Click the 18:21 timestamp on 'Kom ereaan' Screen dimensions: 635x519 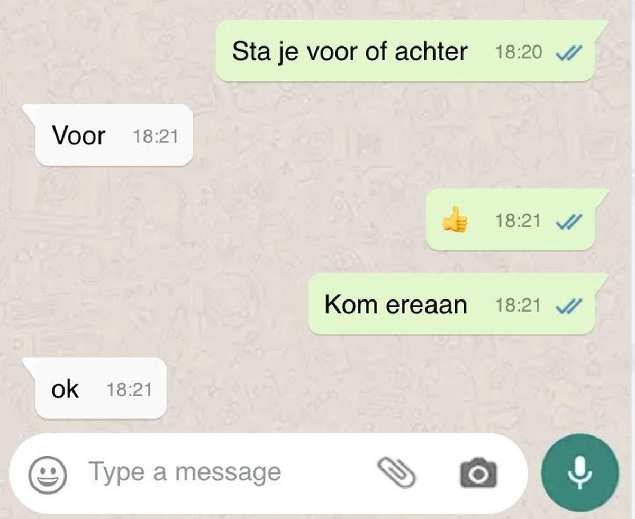(518, 305)
